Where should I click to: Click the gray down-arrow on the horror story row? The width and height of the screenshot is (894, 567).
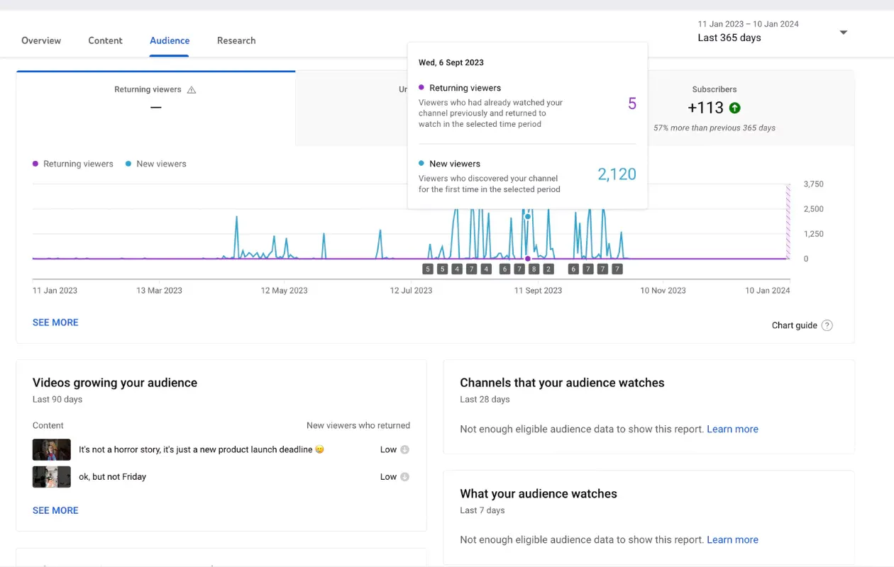click(x=405, y=449)
